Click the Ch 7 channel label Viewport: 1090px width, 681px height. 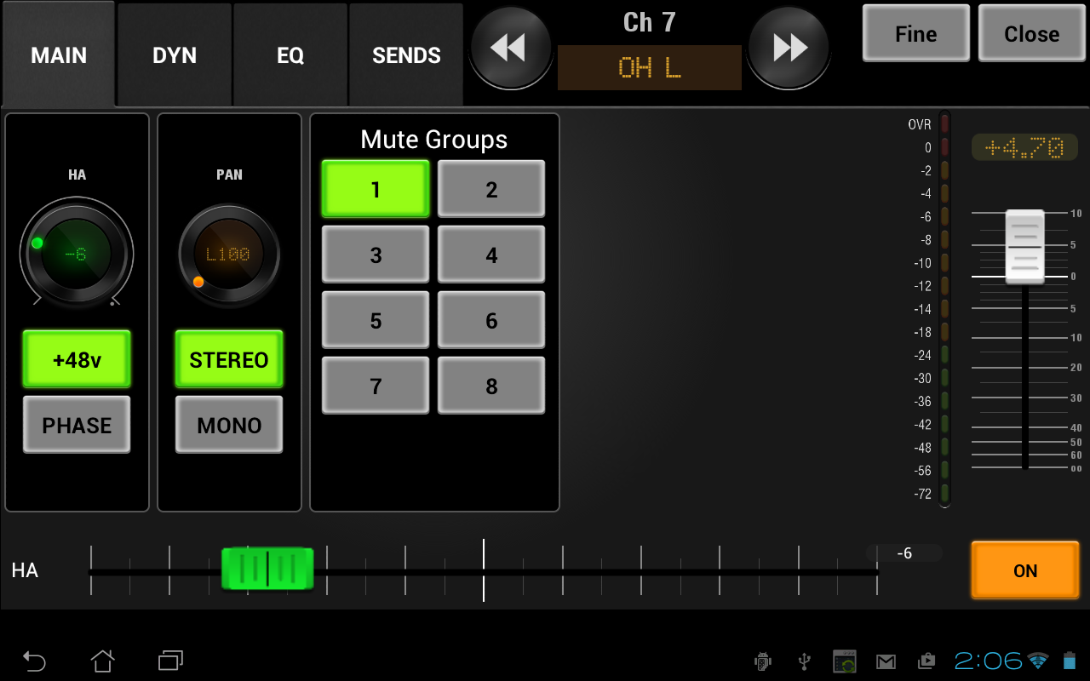click(650, 22)
